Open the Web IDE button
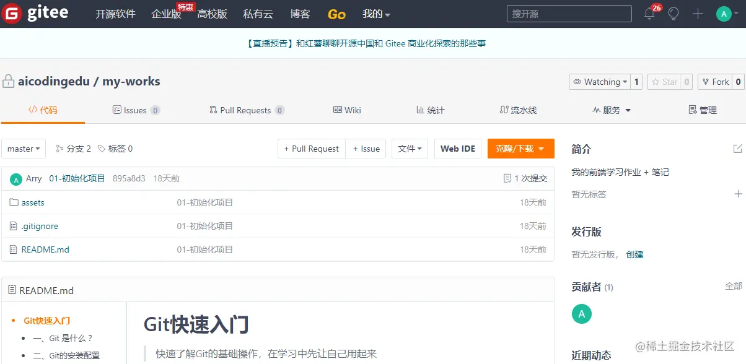This screenshot has width=746, height=364. click(458, 149)
